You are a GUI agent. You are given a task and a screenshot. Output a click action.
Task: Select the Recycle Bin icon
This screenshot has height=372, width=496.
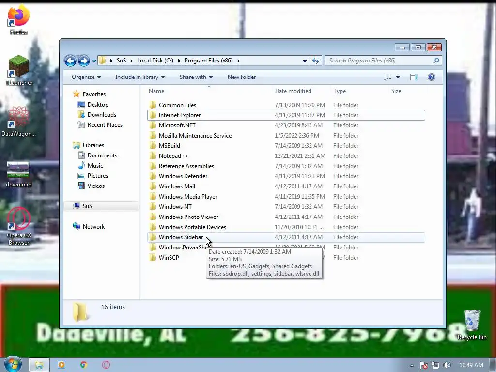[472, 325]
